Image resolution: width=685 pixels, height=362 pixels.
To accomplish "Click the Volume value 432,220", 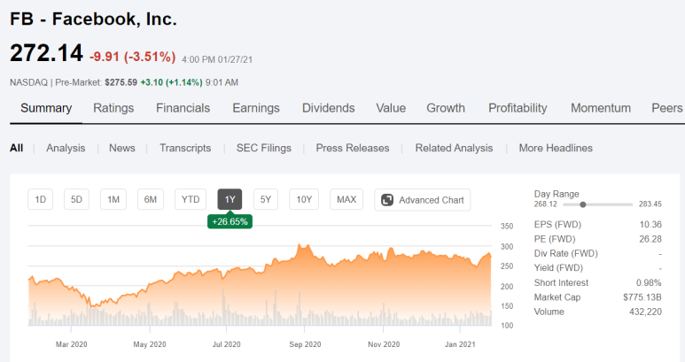I will (x=645, y=312).
